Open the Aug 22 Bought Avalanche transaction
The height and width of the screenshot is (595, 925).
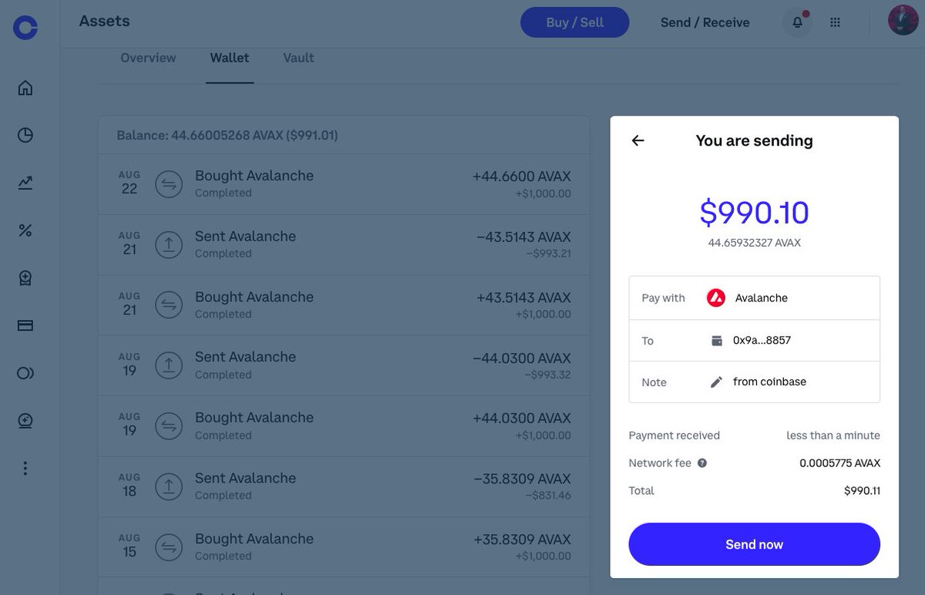point(344,184)
